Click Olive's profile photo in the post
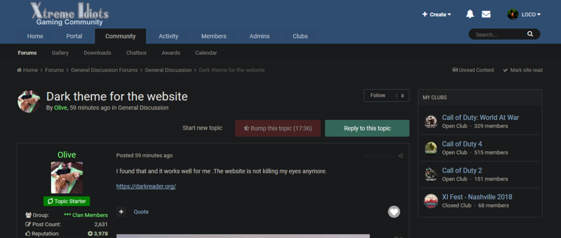561x238 pixels. 67,178
